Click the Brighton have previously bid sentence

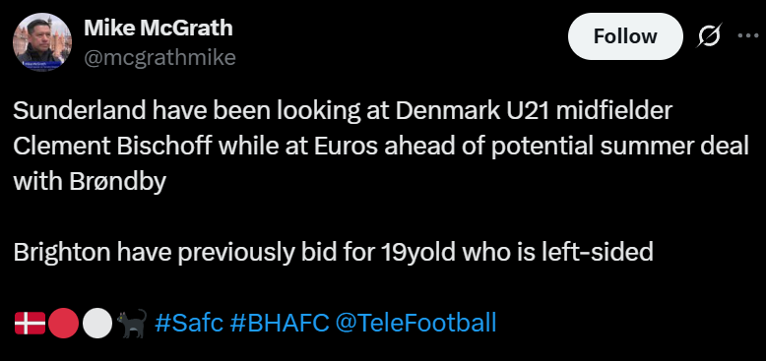point(333,252)
